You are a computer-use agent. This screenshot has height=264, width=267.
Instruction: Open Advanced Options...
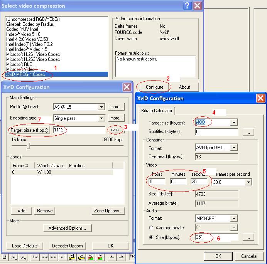pos(67,228)
